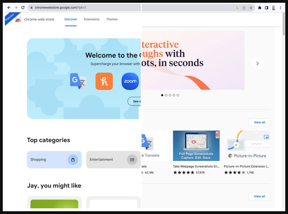This screenshot has width=288, height=214.
Task: Bookmark this page using the star icon
Action: 251,8
